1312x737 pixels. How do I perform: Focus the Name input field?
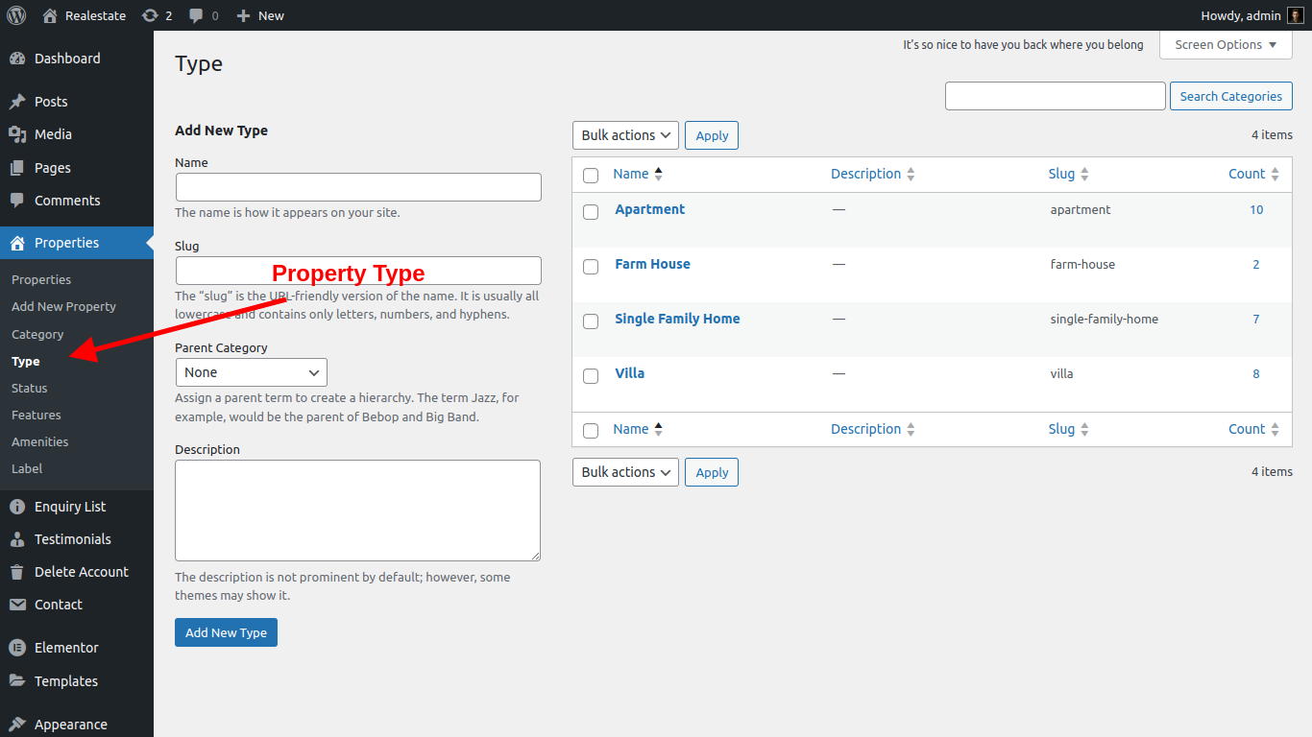(x=358, y=187)
